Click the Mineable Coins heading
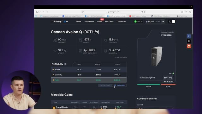Viewport: 202px width, 114px height. [x=62, y=95]
